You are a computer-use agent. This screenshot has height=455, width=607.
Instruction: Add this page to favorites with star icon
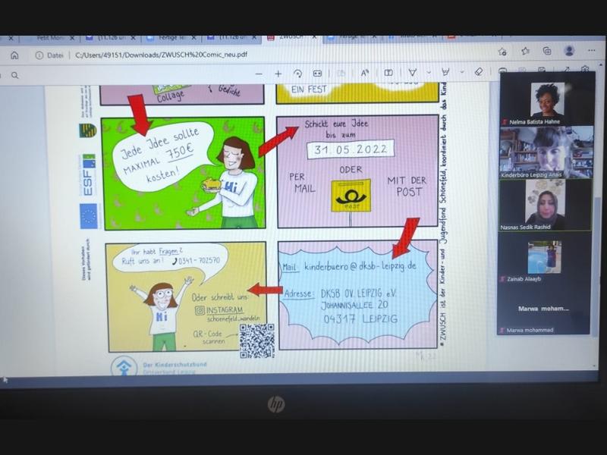(524, 52)
